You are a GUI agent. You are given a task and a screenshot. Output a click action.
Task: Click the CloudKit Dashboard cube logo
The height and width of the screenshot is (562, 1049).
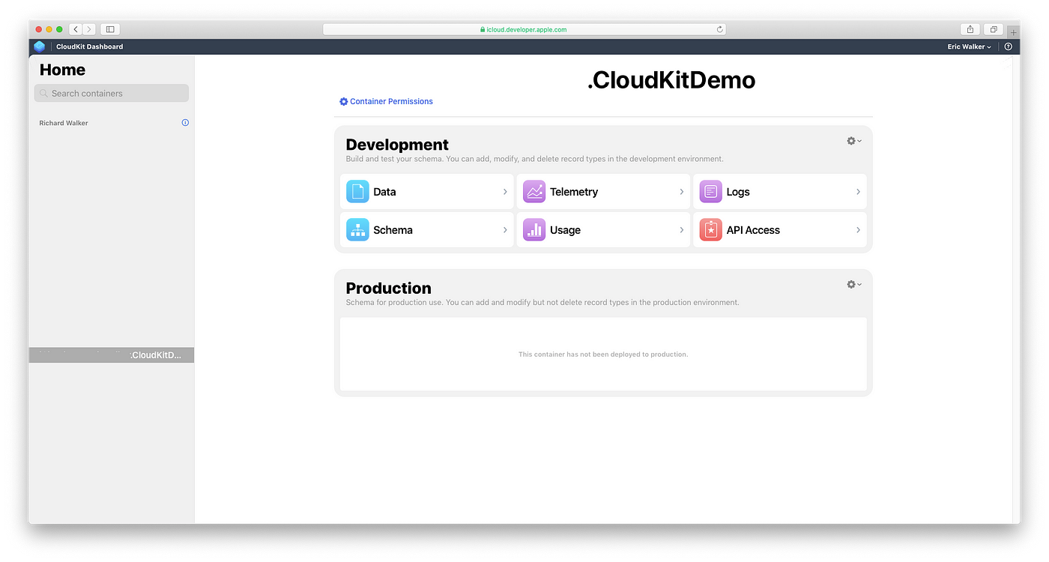point(40,46)
